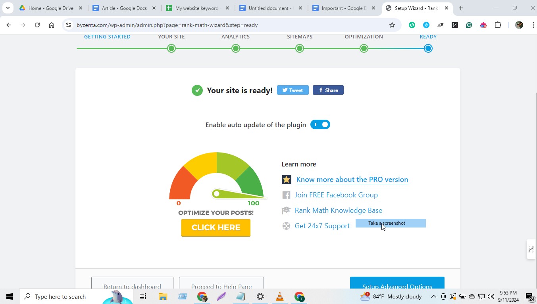Switch to the Article - Google Docs tab
The image size is (537, 304).
pos(124,8)
